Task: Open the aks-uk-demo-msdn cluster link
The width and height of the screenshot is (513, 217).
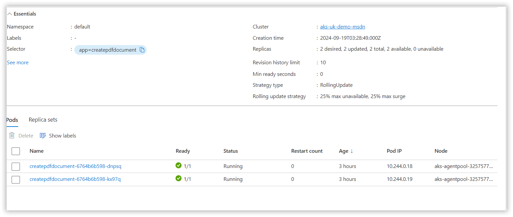Action: [342, 27]
